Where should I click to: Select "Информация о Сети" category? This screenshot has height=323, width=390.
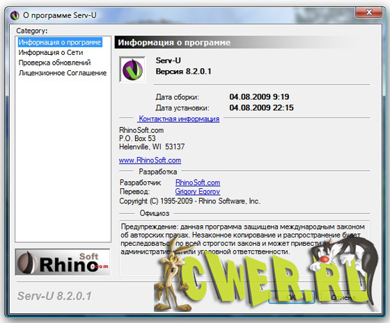pos(51,53)
